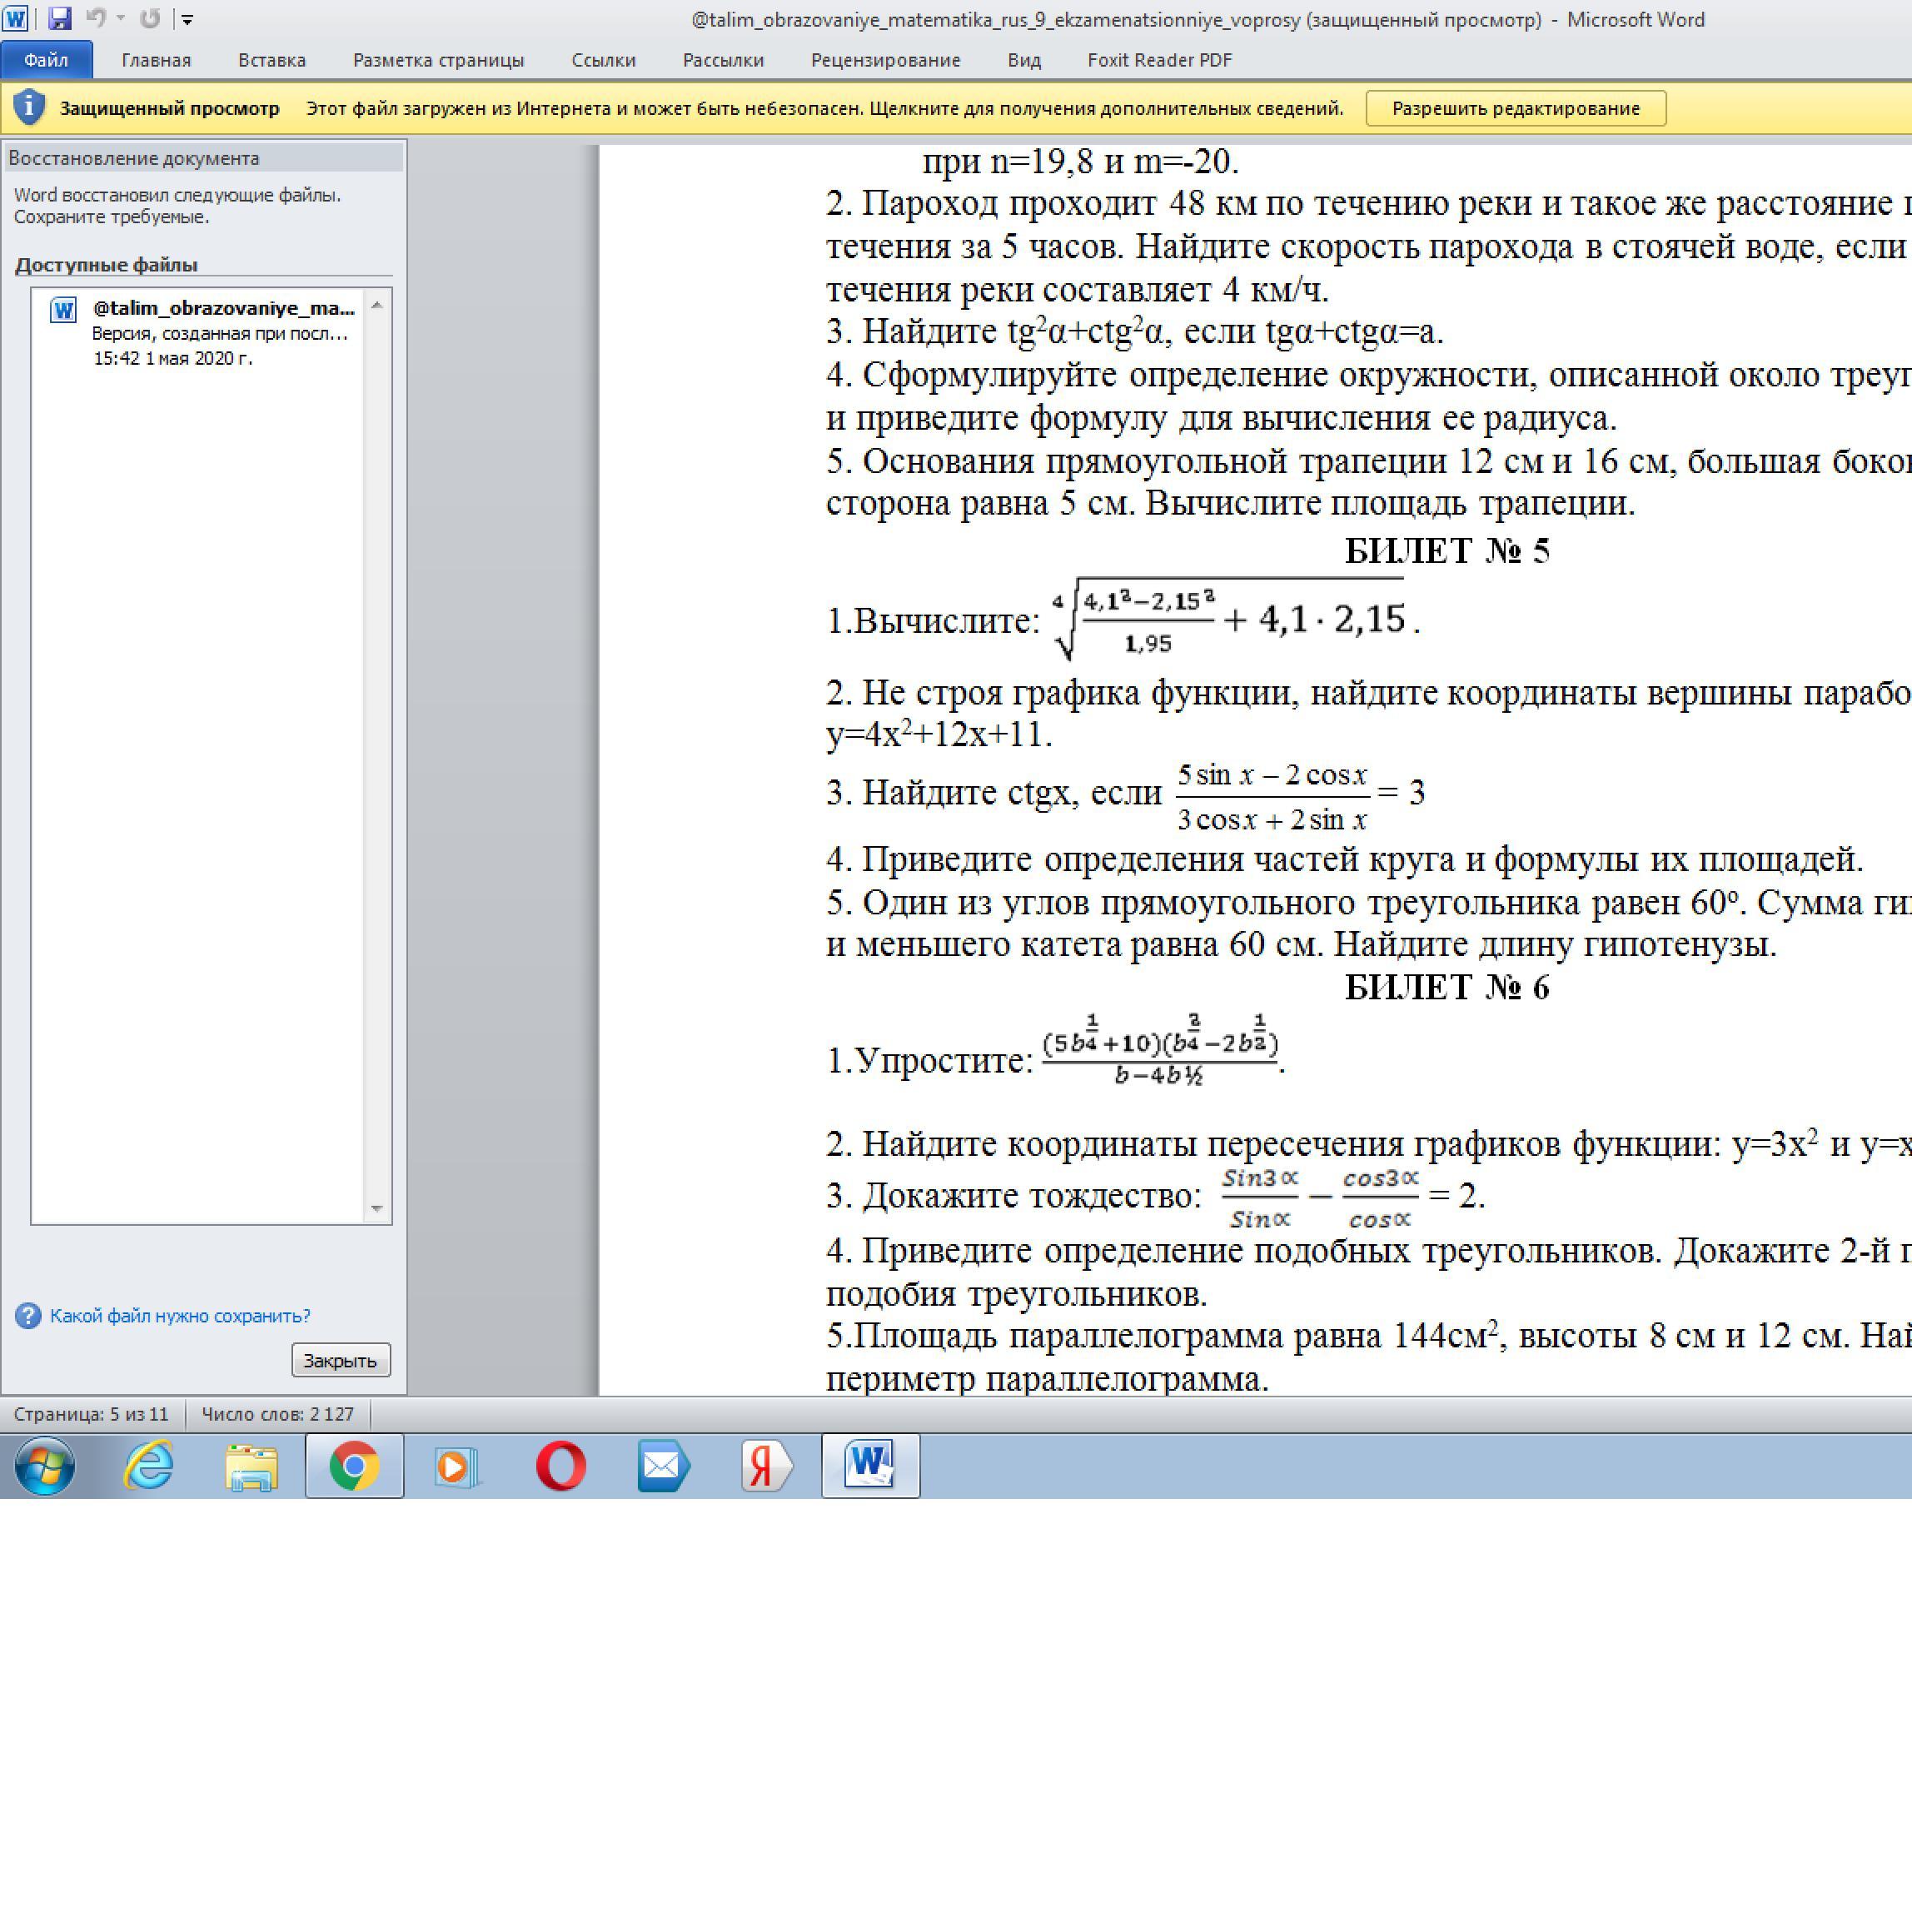Viewport: 1912px width, 1932px height.
Task: Click the Save icon in quick access toolbar
Action: pos(59,18)
